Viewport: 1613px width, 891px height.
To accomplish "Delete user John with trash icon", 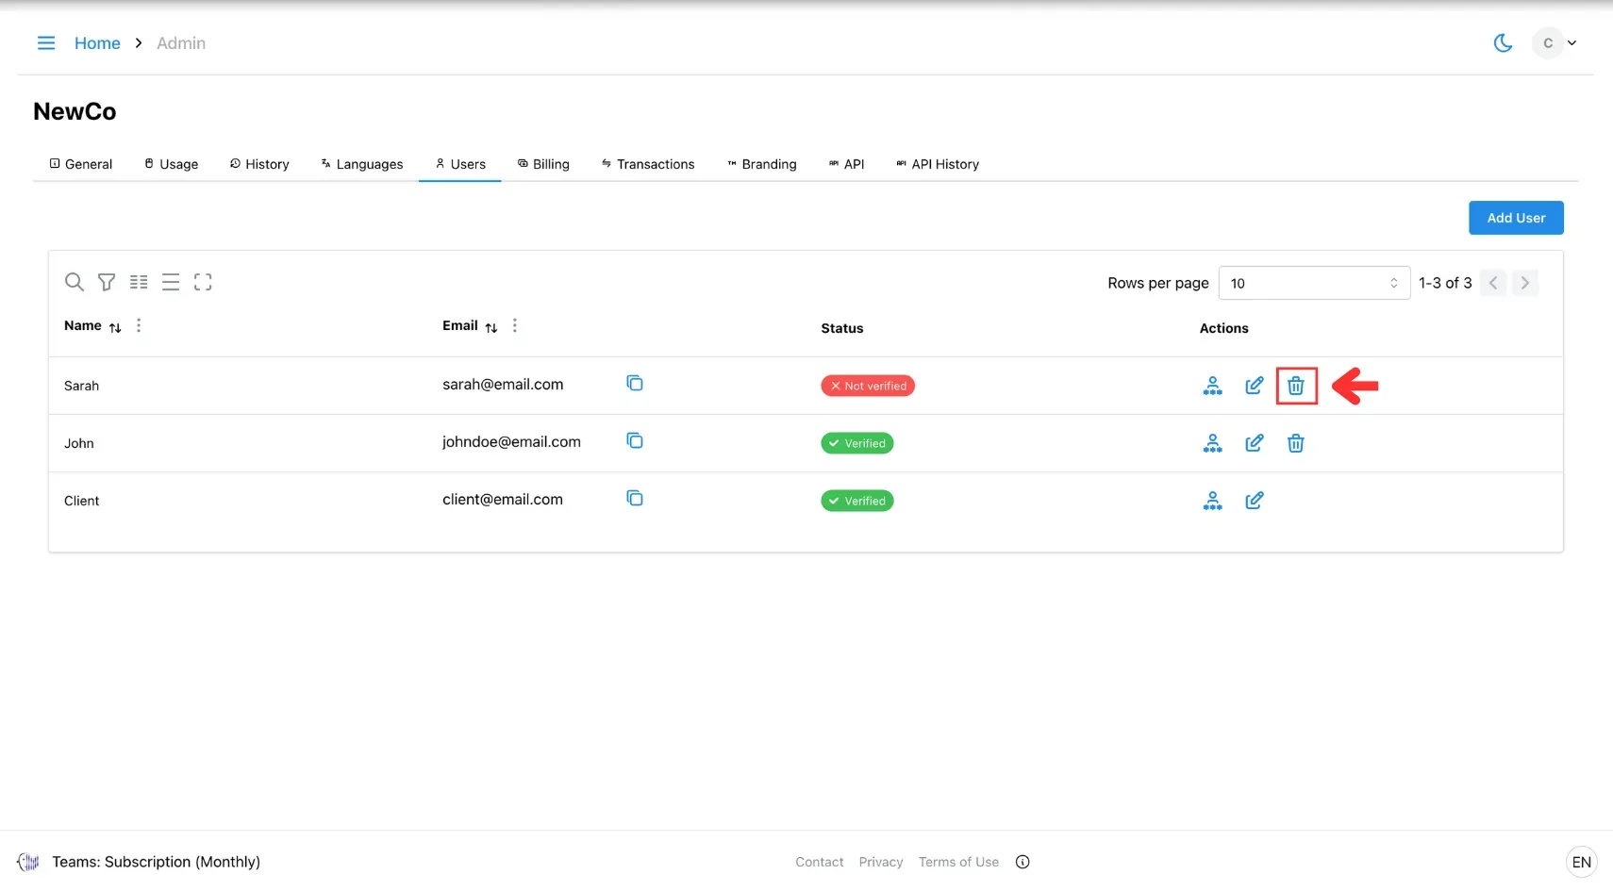I will click(x=1296, y=443).
